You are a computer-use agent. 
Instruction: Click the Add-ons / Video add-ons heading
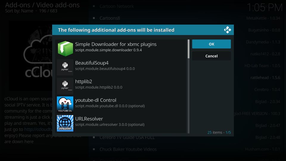tap(42, 5)
